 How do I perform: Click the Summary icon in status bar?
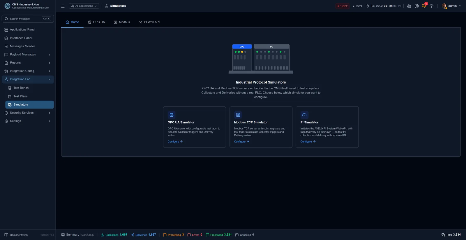pos(63,235)
